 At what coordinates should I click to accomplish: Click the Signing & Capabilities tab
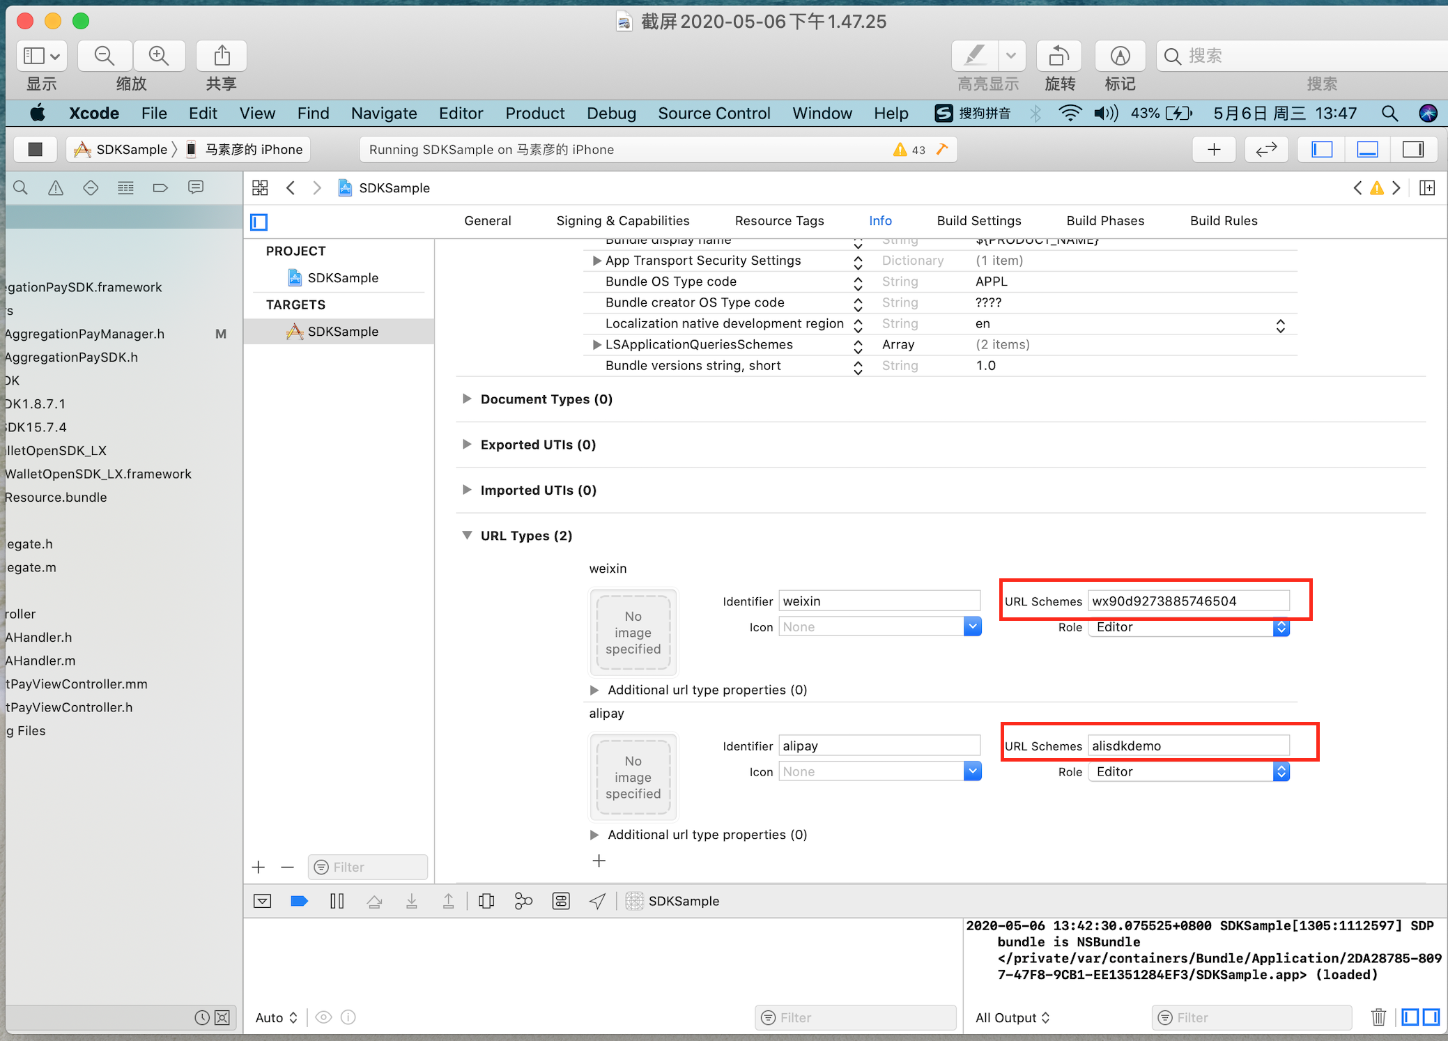coord(623,220)
